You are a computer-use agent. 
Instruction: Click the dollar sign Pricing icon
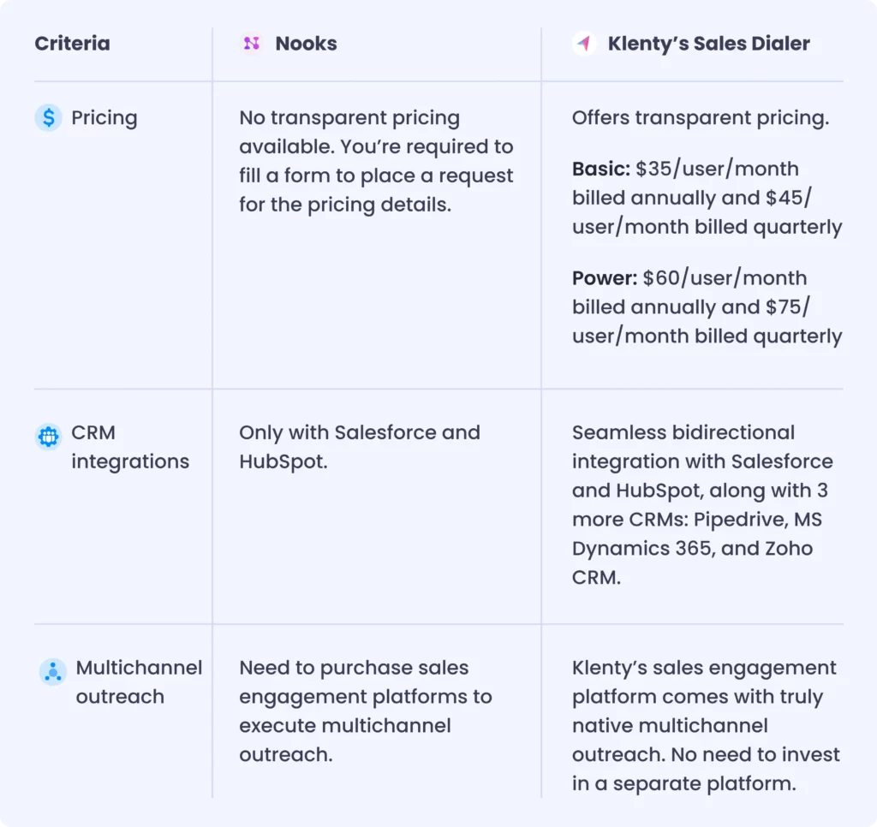click(49, 117)
